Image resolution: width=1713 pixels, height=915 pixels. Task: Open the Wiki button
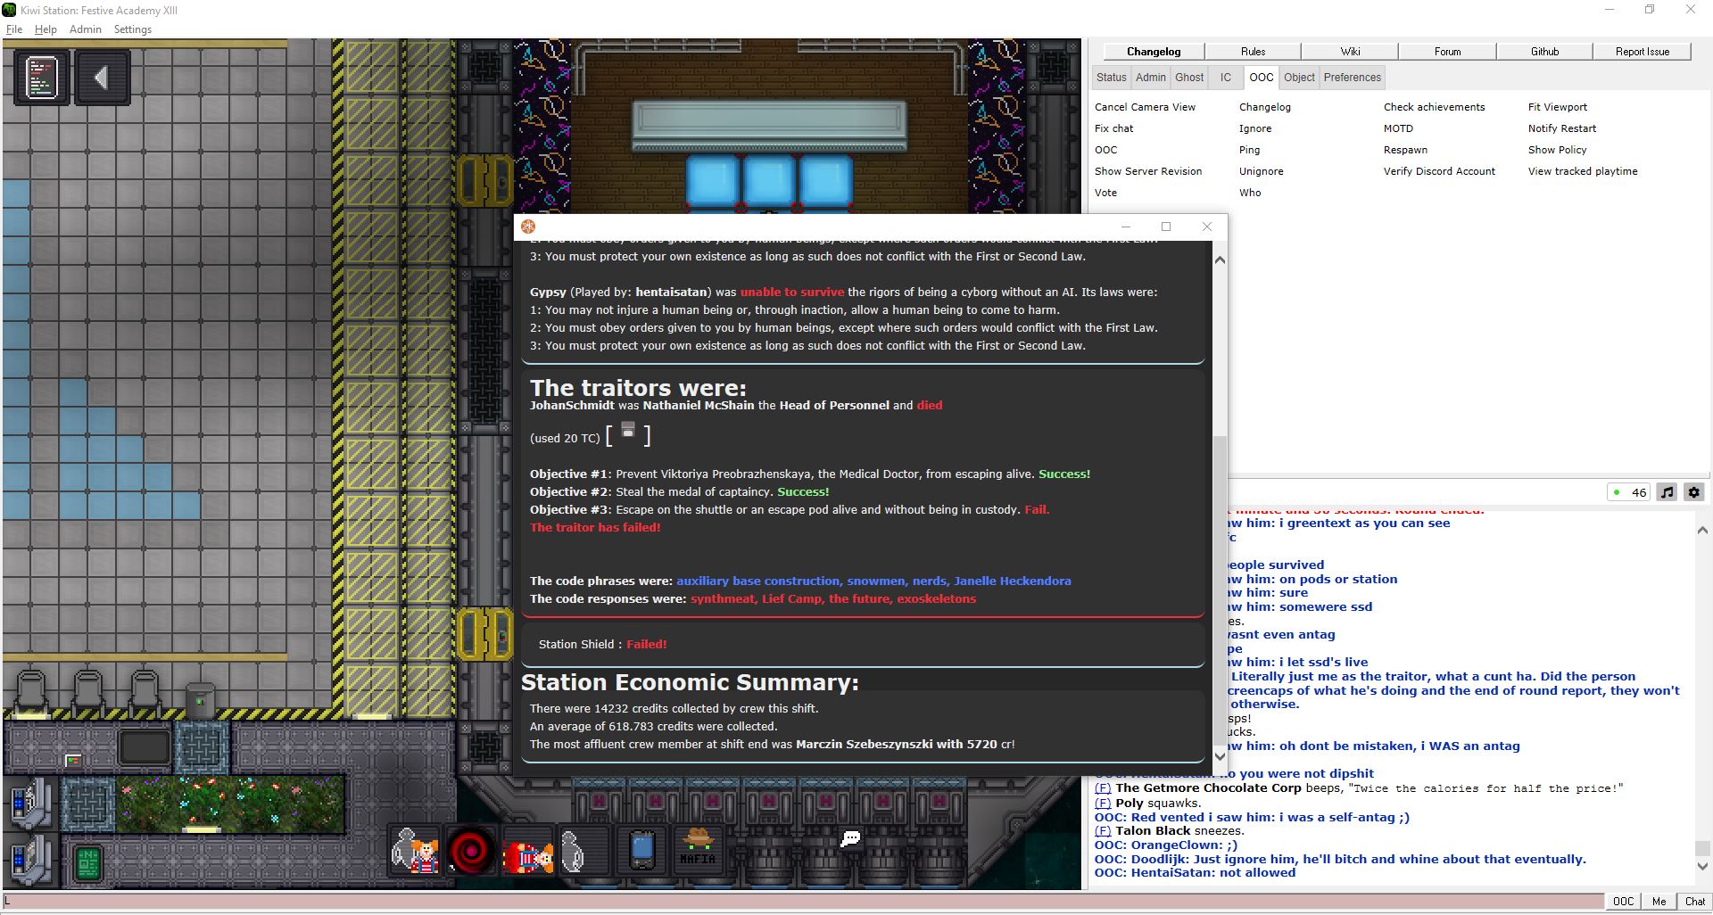point(1350,52)
